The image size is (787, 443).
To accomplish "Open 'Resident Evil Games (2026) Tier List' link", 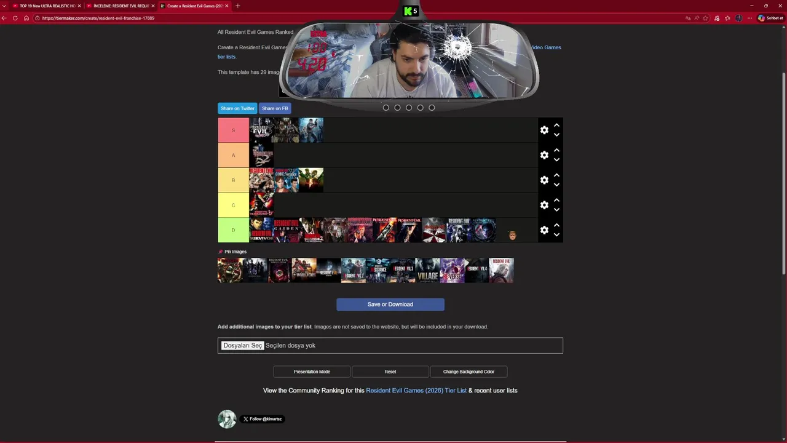I will 416,391.
